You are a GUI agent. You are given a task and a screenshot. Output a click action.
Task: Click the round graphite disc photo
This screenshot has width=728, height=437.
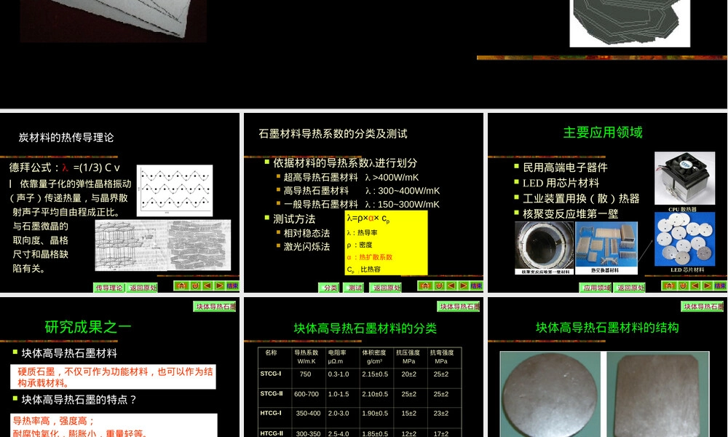tap(550, 395)
